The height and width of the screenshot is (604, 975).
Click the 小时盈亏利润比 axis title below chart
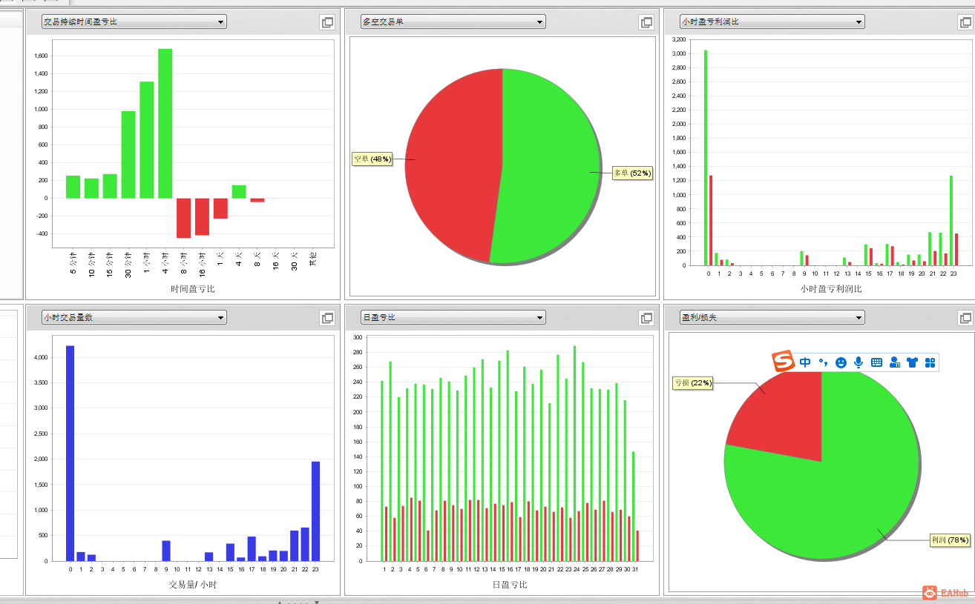pyautogui.click(x=831, y=289)
